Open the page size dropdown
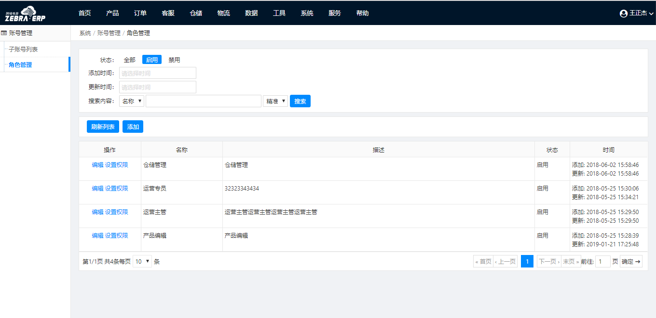 click(142, 261)
